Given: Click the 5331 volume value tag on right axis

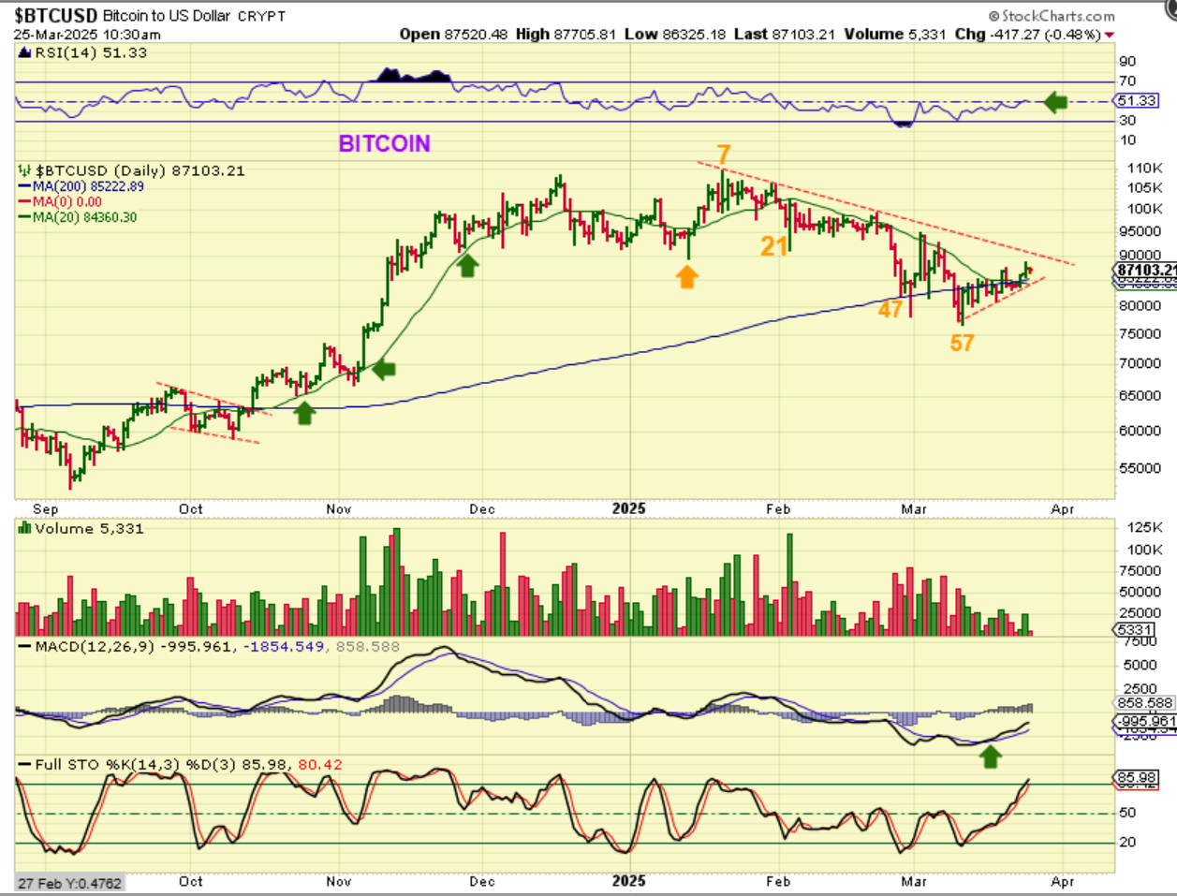Looking at the screenshot, I should coord(1134,630).
